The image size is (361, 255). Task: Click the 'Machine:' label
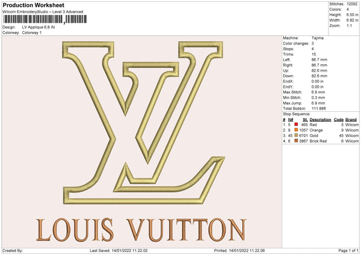[291, 38]
